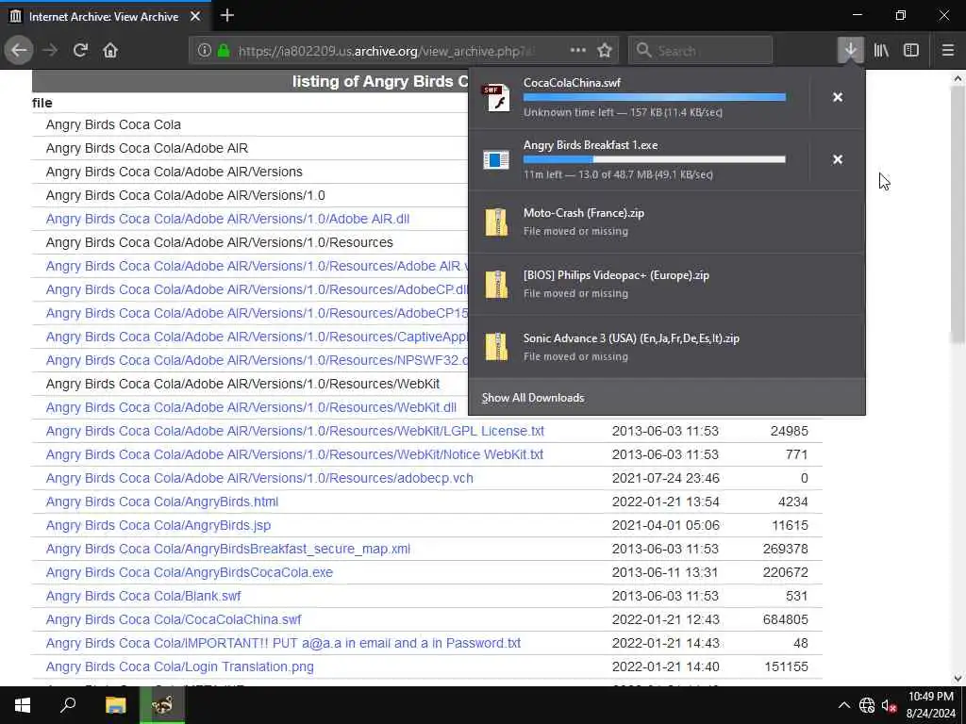Viewport: 966px width, 724px height.
Task: Open the IMPORTANT!! PUT a@a.a txt link
Action: coord(283,643)
